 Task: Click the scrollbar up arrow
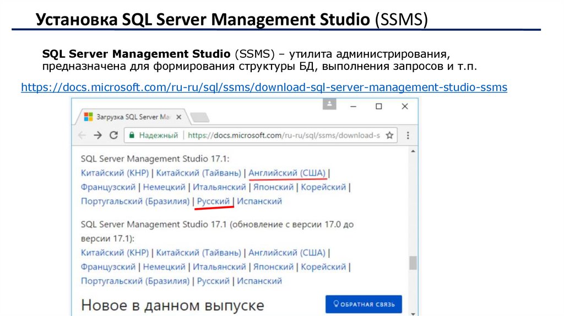[413, 151]
